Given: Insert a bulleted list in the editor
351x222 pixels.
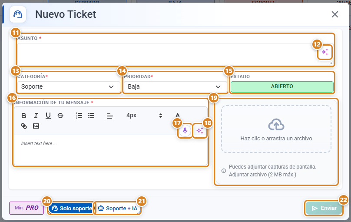Looking at the screenshot, I should tap(91, 116).
